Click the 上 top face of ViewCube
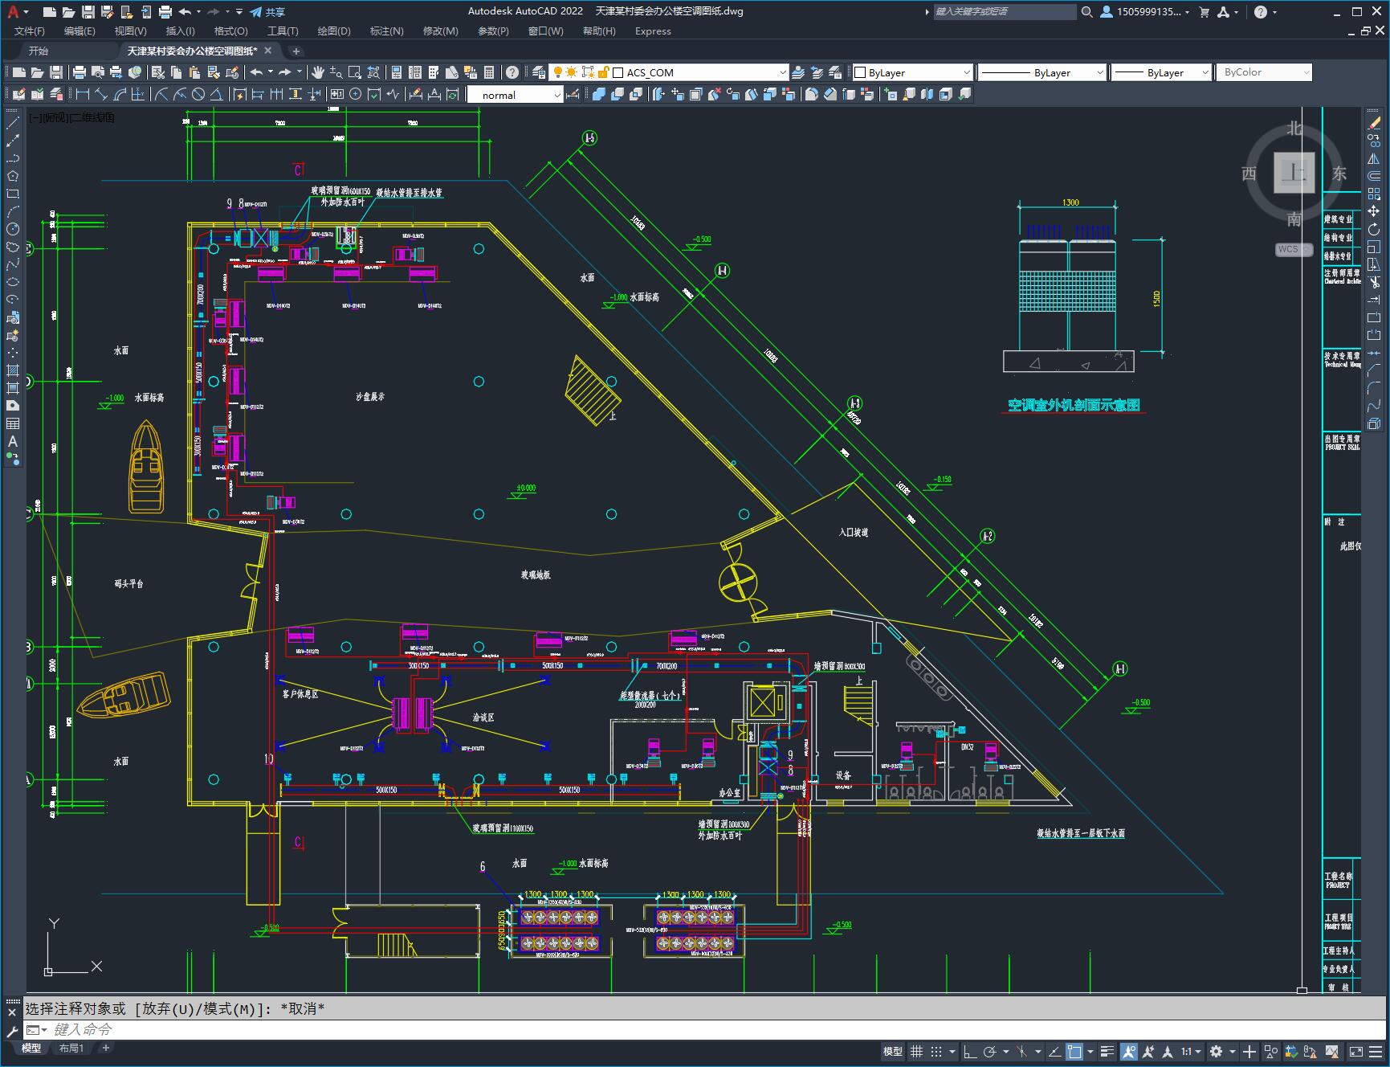1390x1067 pixels. tap(1294, 173)
